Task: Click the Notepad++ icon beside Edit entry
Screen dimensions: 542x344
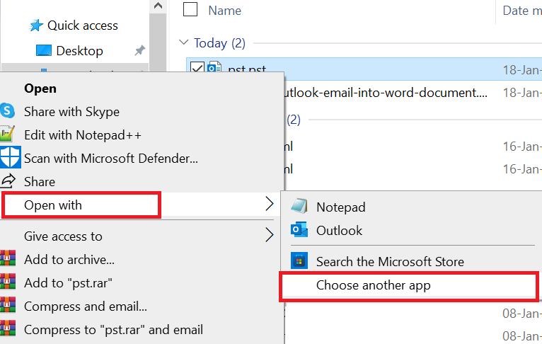Action: click(7, 134)
